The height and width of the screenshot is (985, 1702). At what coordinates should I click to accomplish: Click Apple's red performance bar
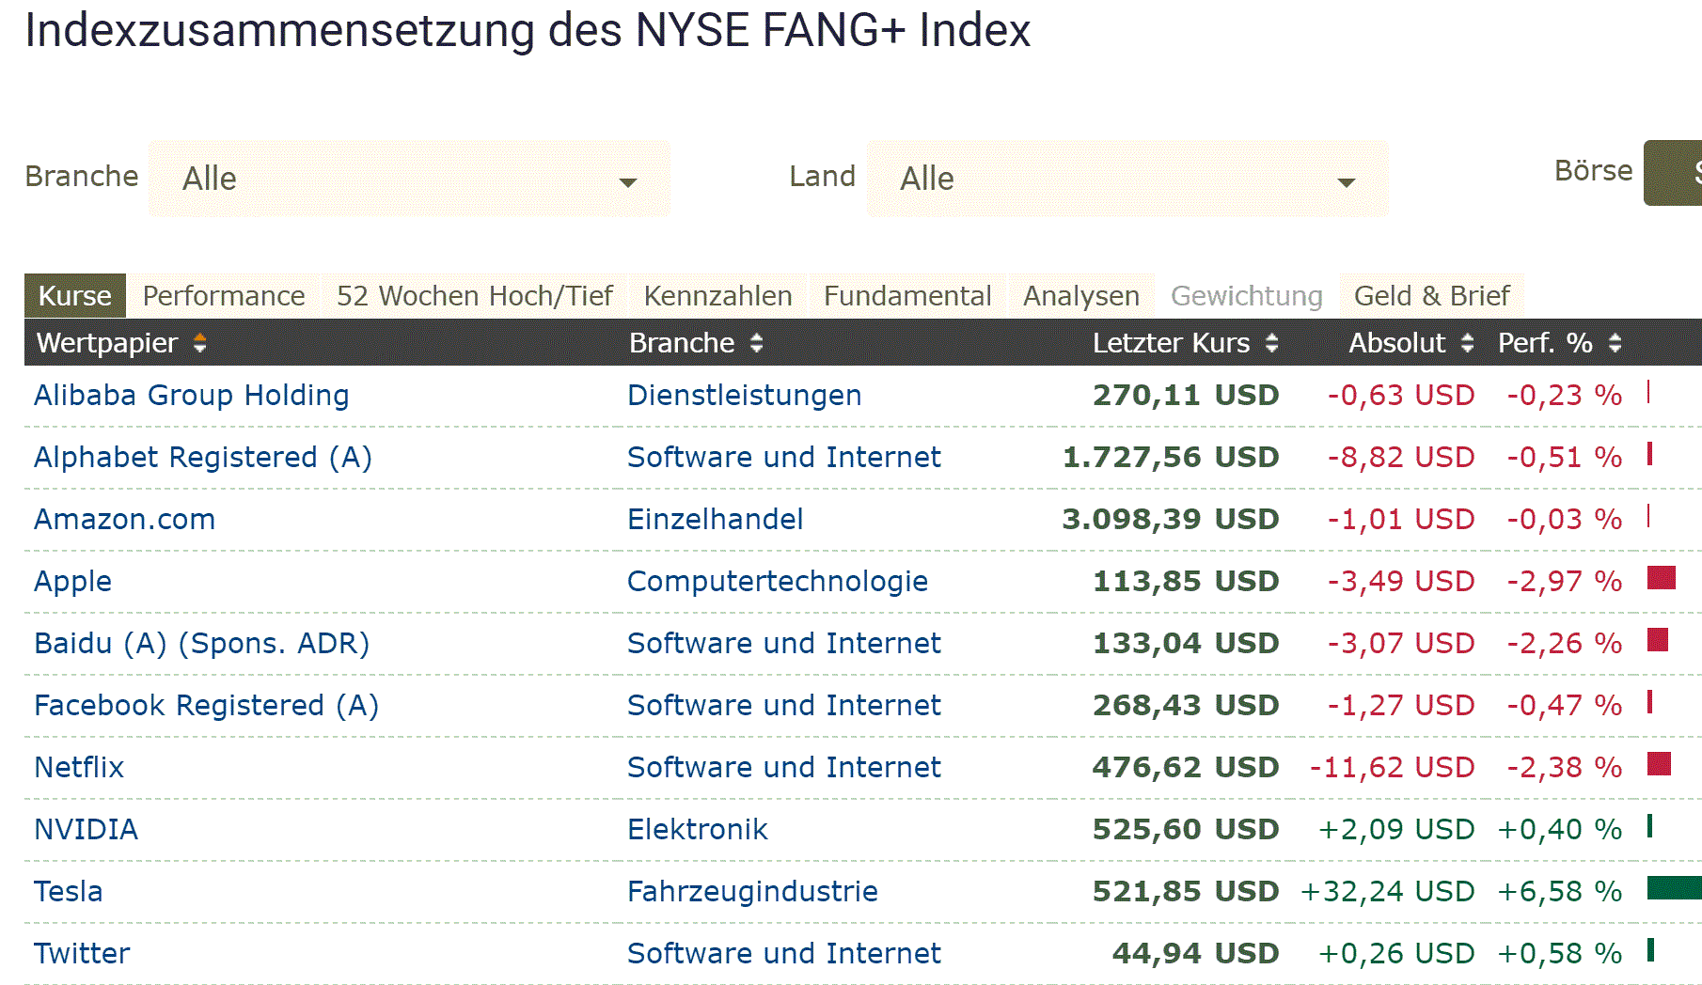pyautogui.click(x=1662, y=578)
